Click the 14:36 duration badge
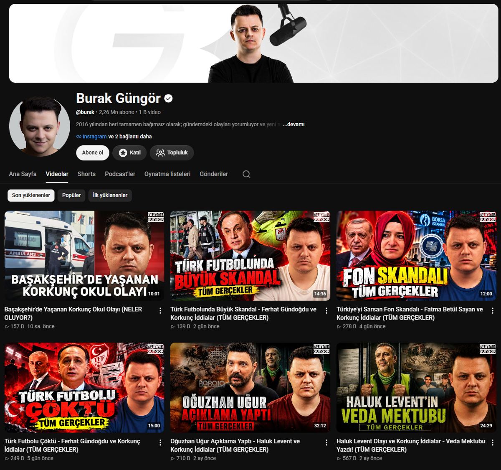Image resolution: width=501 pixels, height=470 pixels. [x=320, y=294]
